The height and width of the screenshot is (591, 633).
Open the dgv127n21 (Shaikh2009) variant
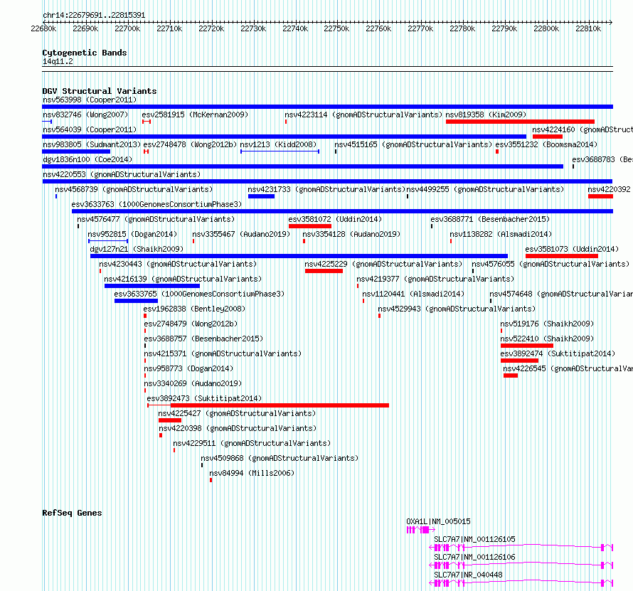coord(137,249)
